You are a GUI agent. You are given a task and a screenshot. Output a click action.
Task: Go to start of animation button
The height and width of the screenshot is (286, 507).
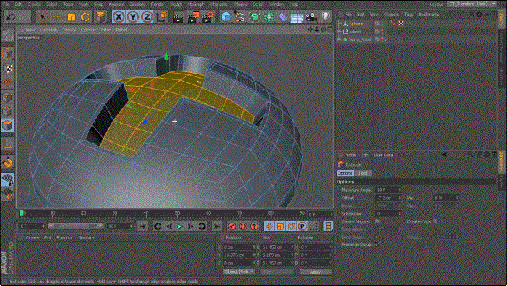coord(143,226)
